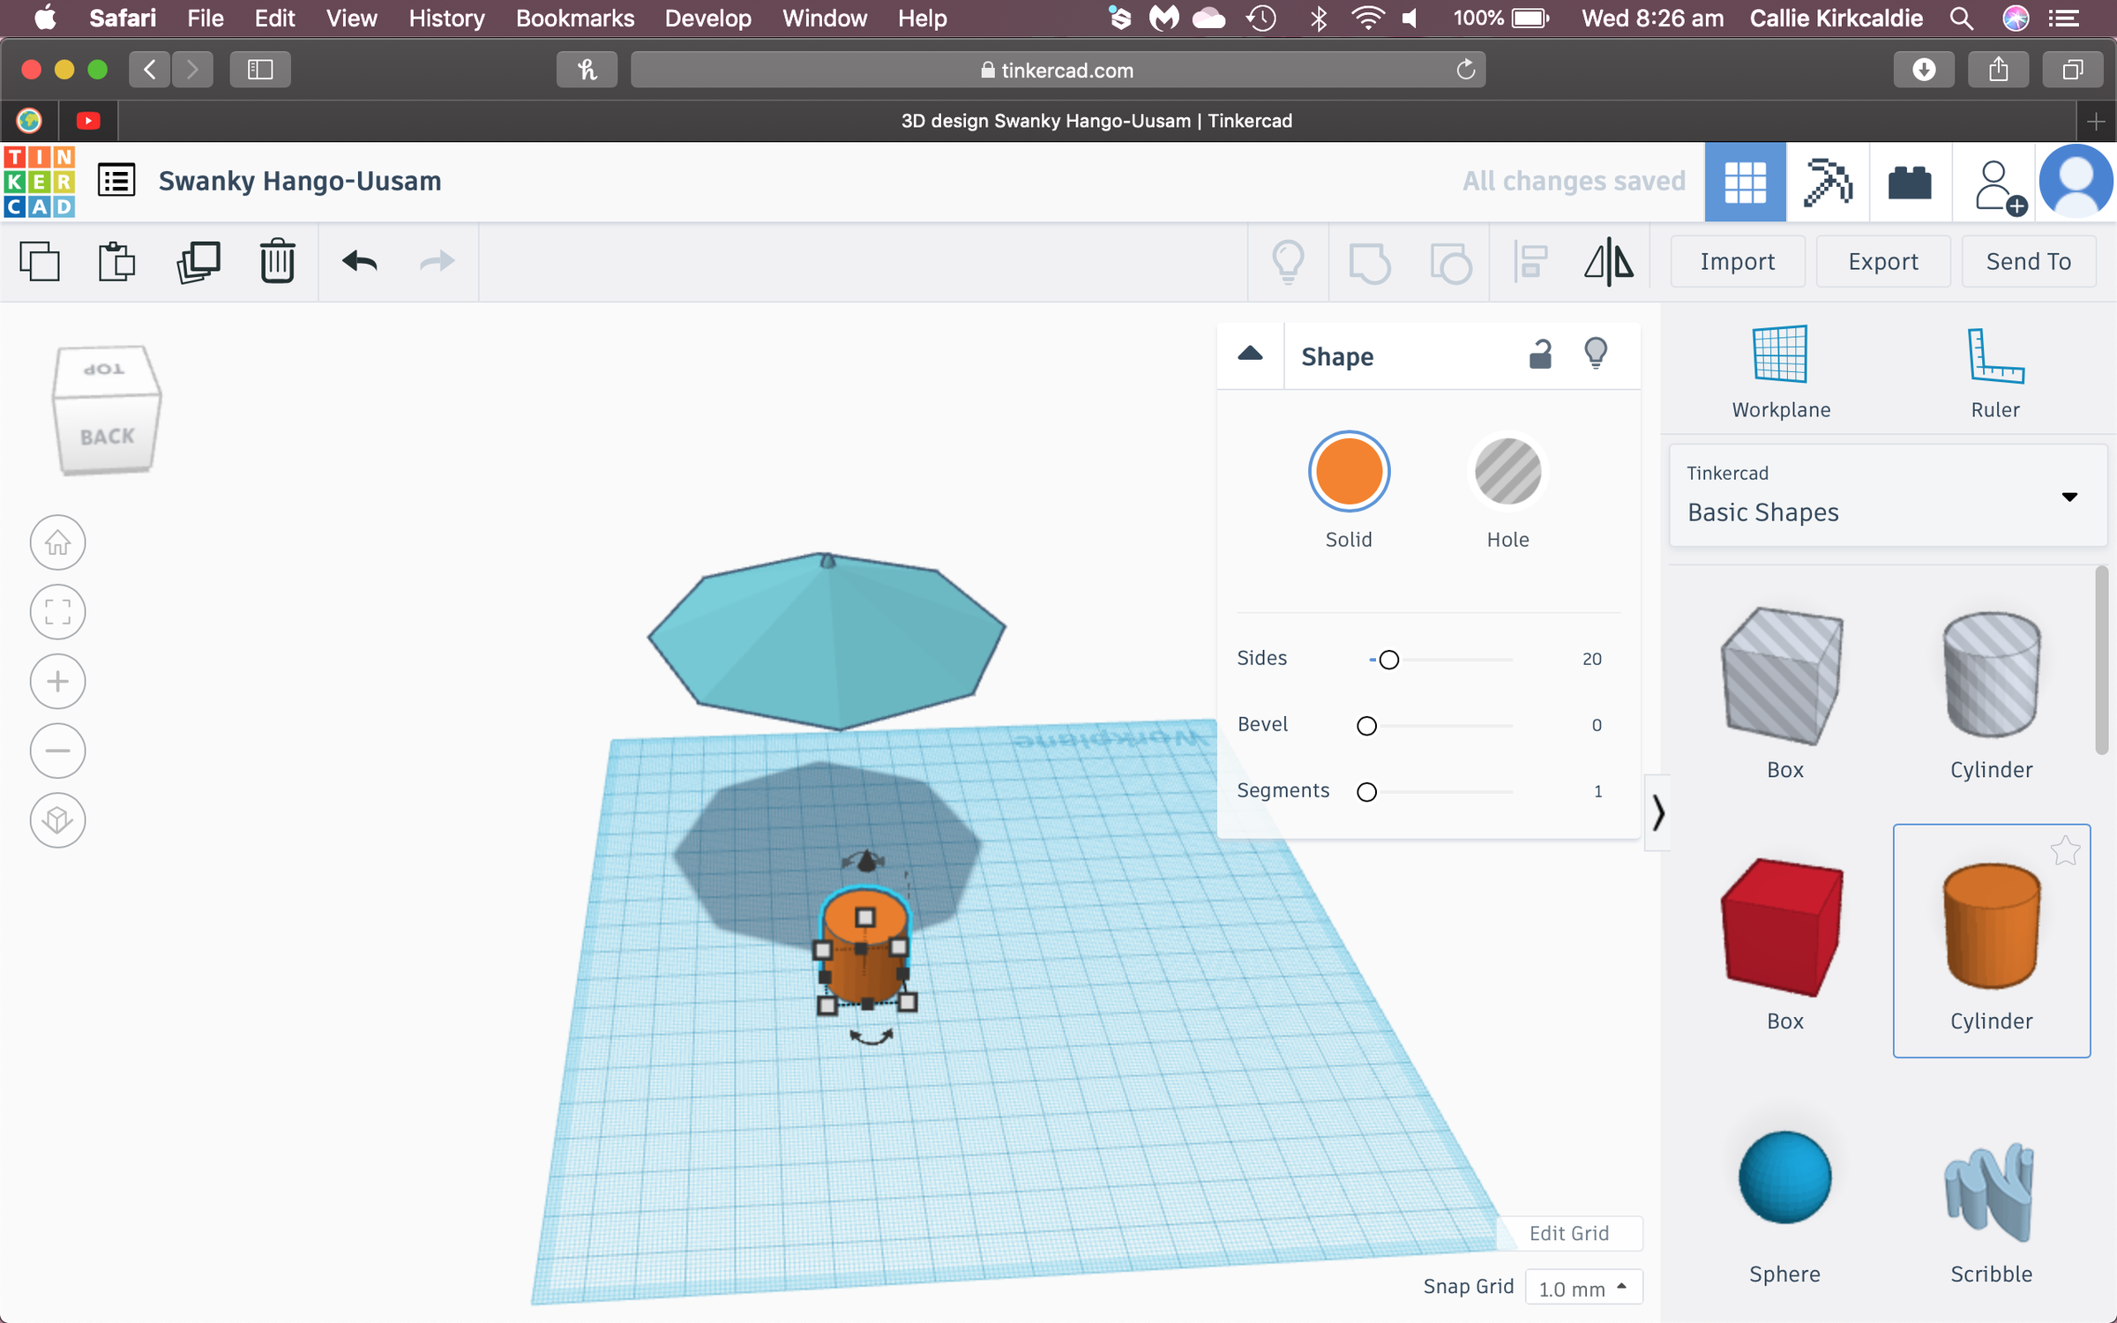This screenshot has width=2117, height=1323.
Task: Click the Undo arrow icon
Action: 359,261
